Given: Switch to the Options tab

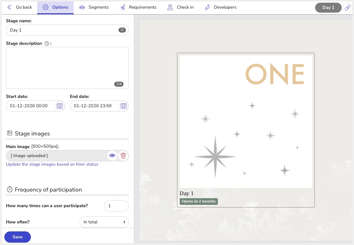Looking at the screenshot, I should (x=55, y=7).
